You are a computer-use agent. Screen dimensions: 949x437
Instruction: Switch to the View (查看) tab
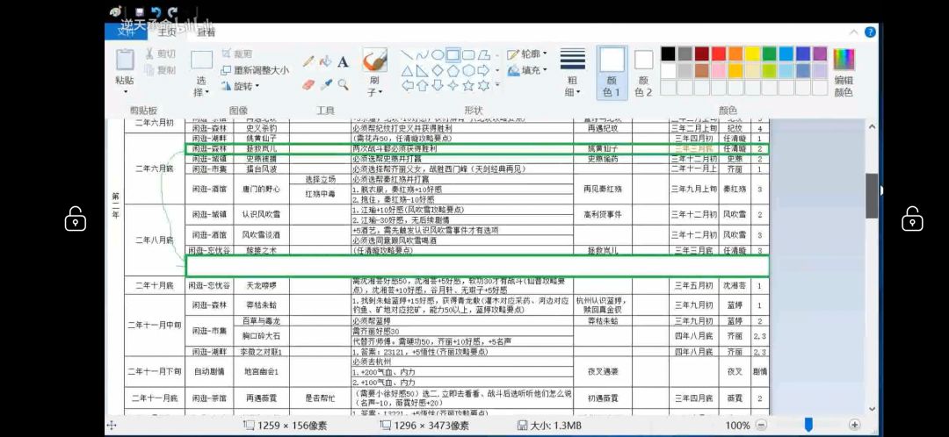(206, 32)
